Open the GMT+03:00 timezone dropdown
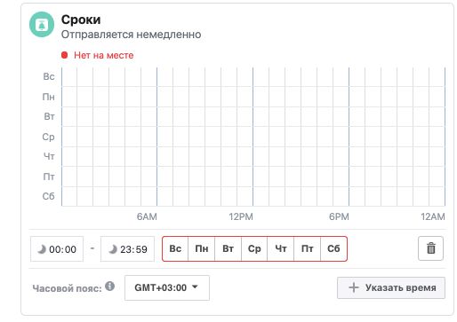This screenshot has width=457, height=322. [x=167, y=287]
